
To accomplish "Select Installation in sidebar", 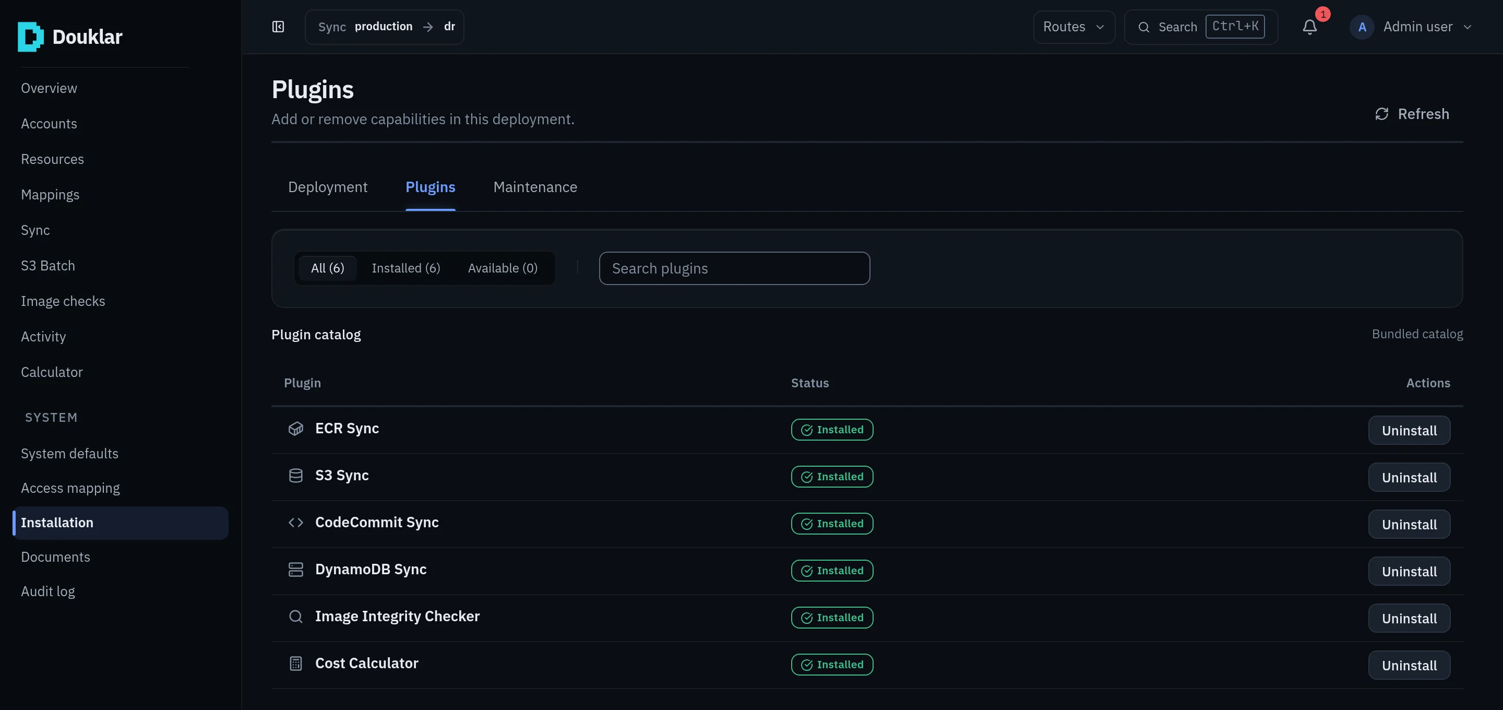I will [120, 523].
